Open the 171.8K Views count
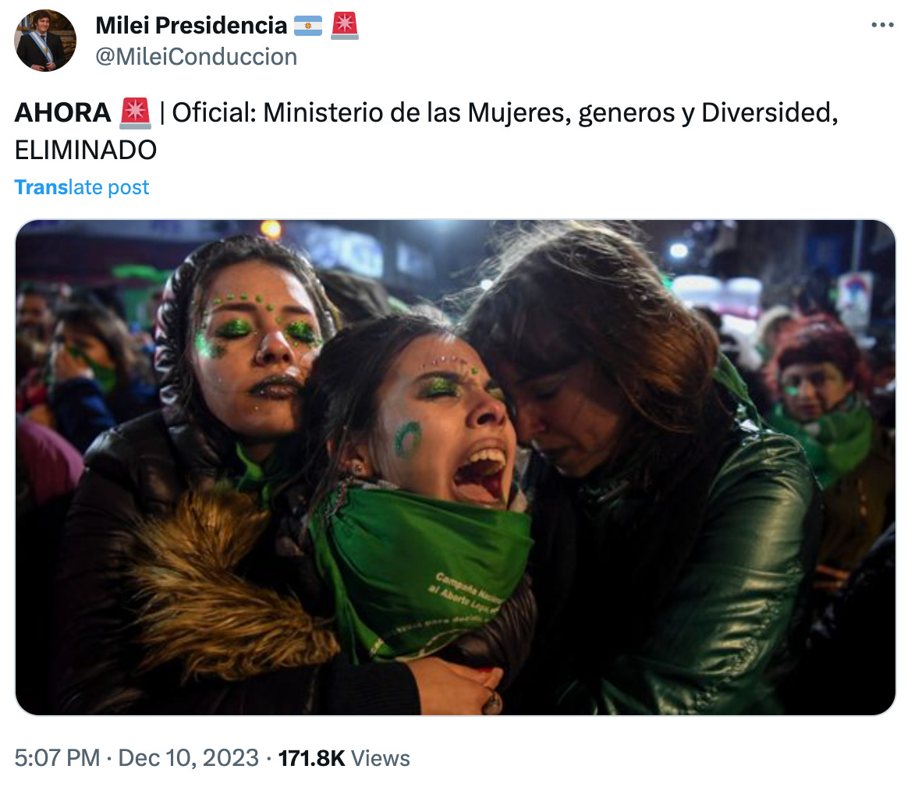 (344, 758)
